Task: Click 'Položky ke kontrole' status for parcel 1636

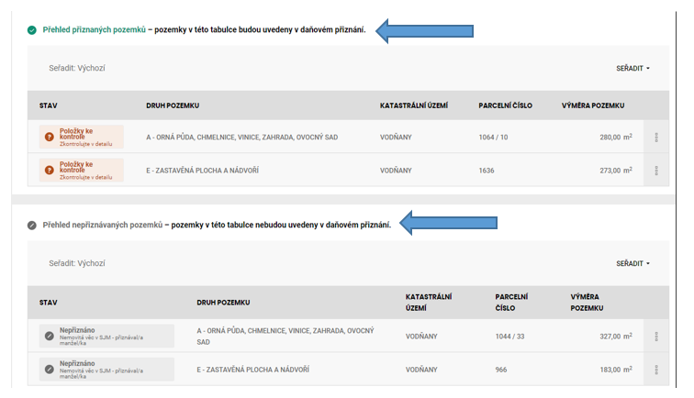Action: tap(84, 166)
